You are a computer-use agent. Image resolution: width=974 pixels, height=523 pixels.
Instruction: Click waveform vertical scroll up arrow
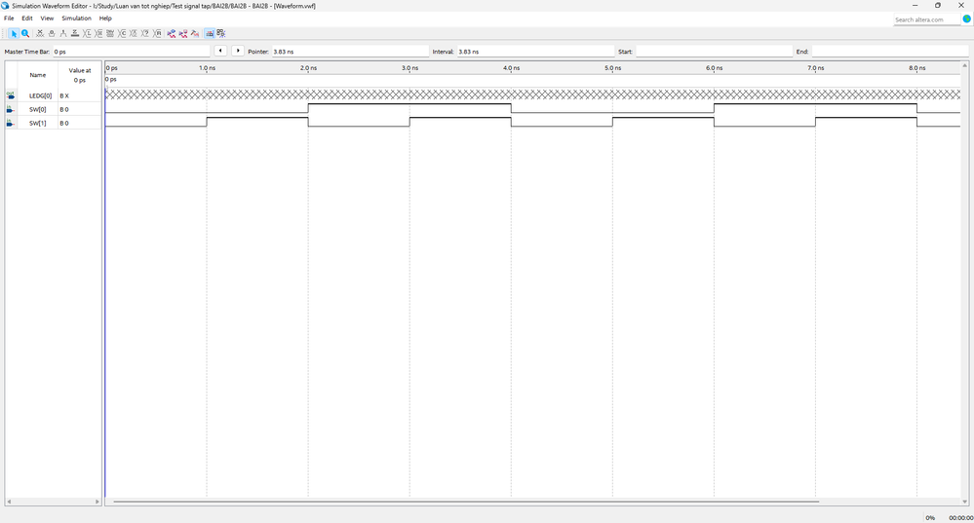964,65
